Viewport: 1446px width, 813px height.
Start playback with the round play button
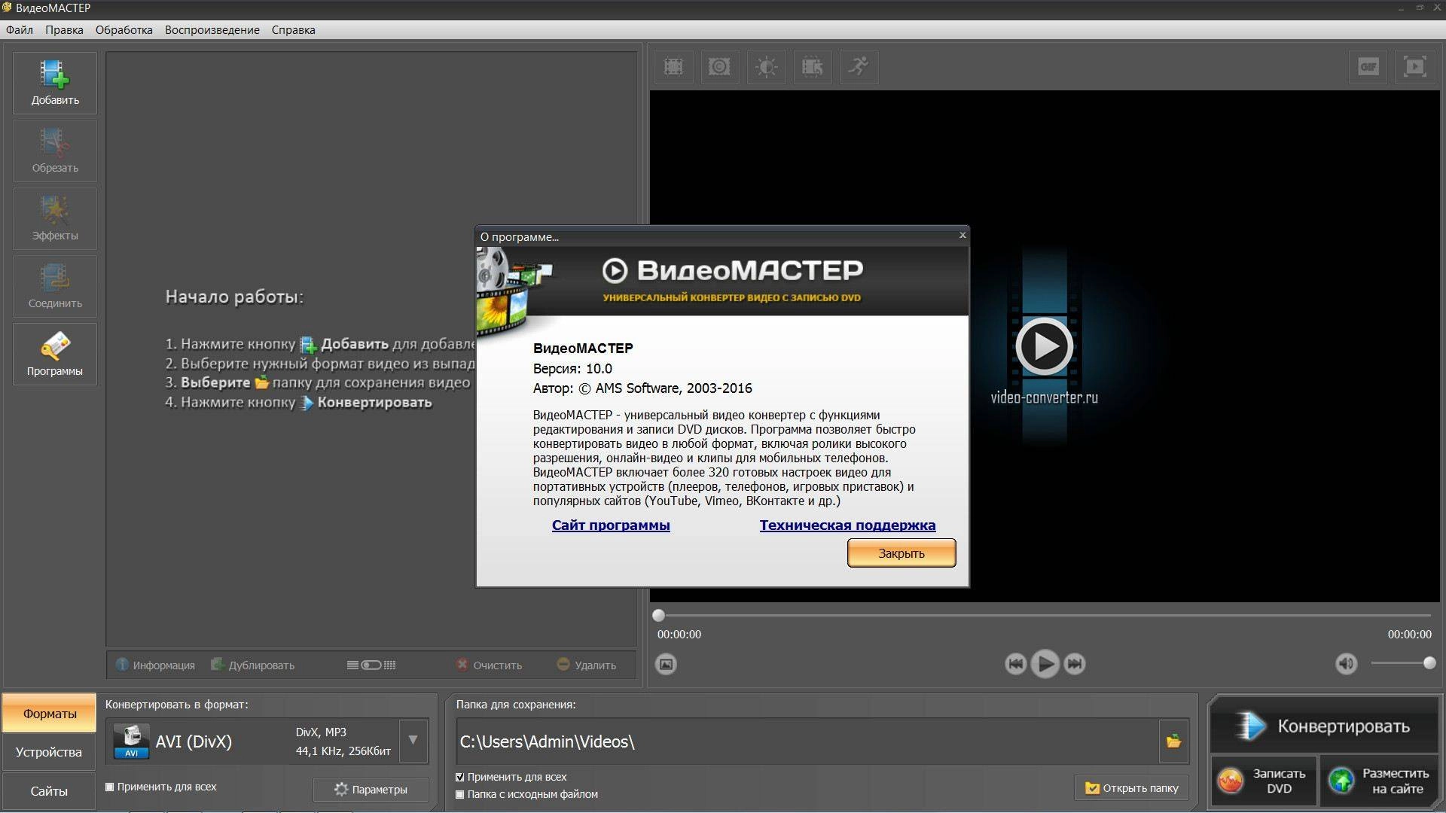pyautogui.click(x=1045, y=664)
